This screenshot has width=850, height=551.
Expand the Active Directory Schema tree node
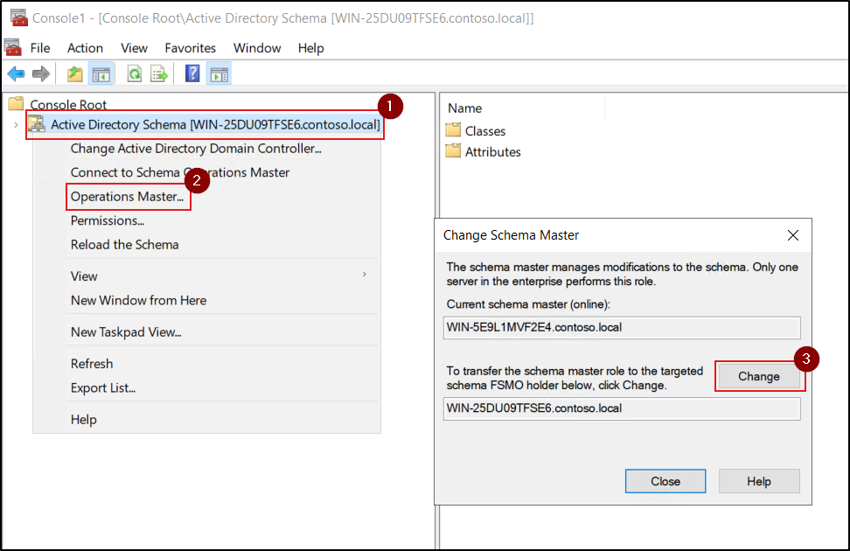pos(17,124)
